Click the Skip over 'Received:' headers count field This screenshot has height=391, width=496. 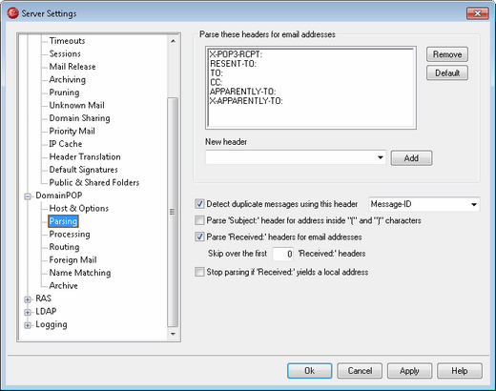[x=283, y=254]
